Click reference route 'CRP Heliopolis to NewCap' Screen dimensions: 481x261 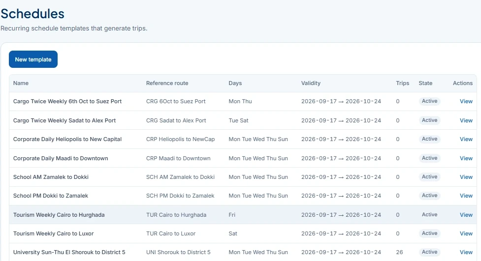point(180,139)
